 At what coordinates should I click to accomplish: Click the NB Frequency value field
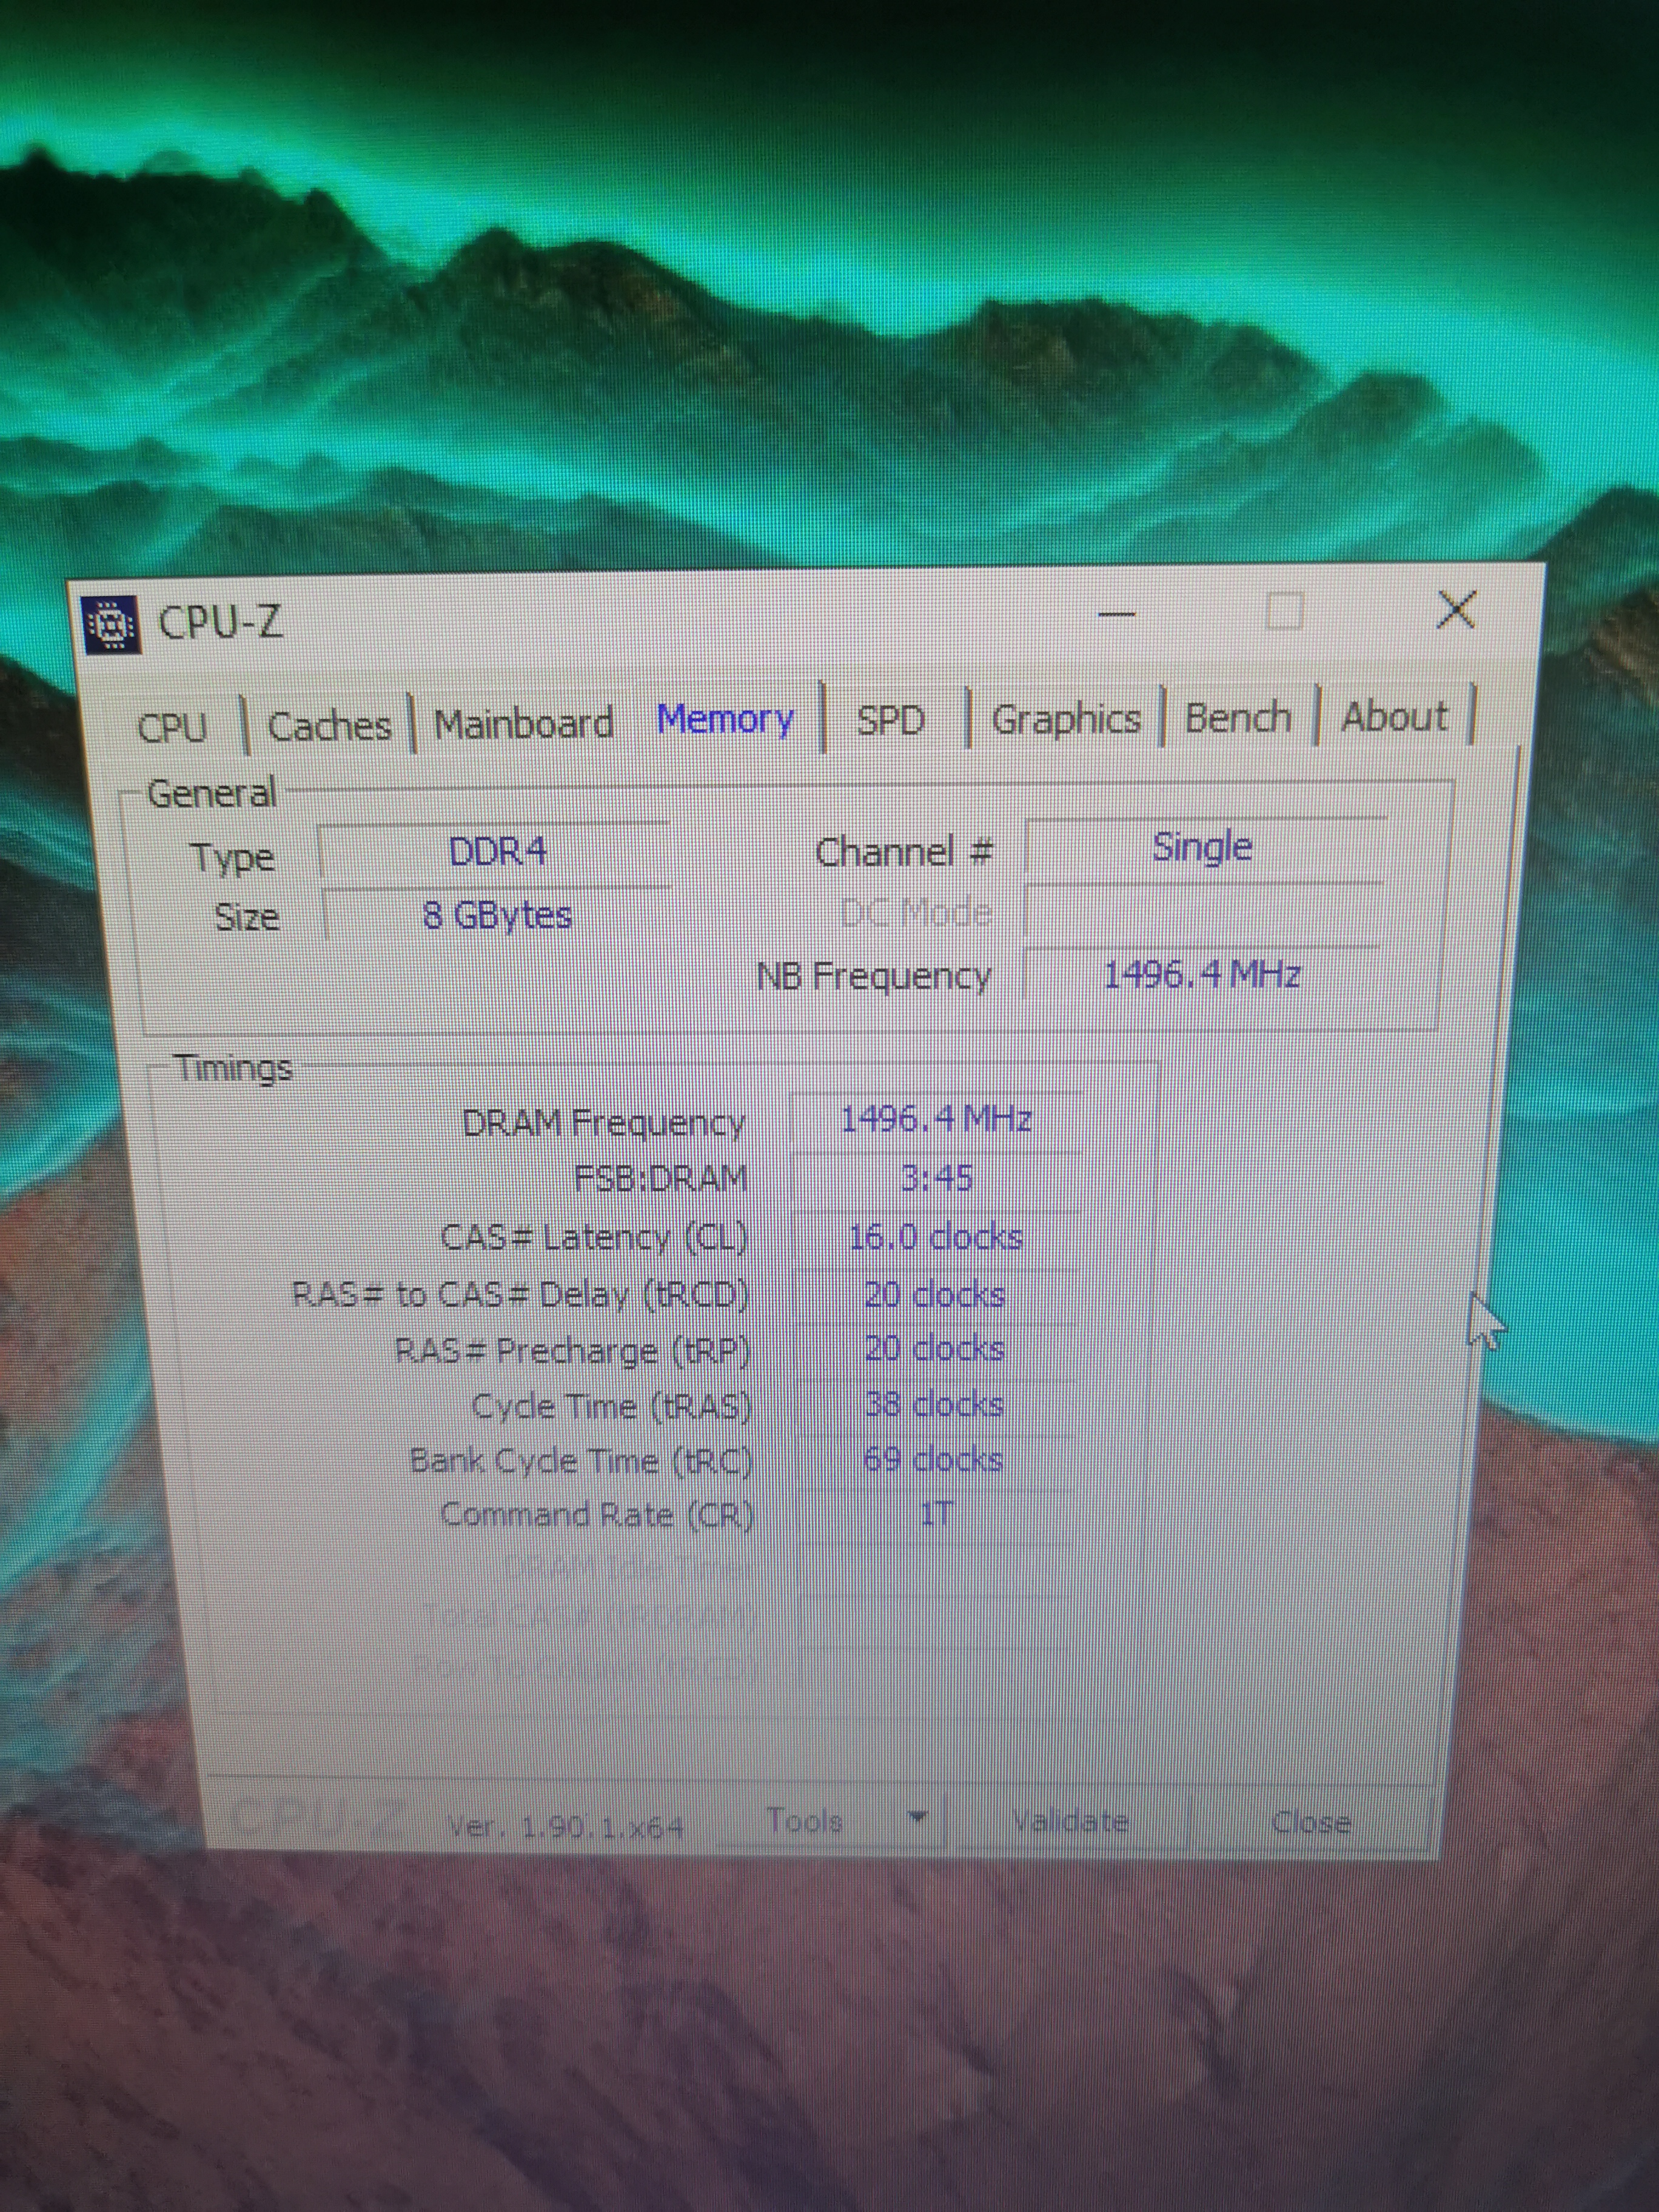tap(1201, 974)
